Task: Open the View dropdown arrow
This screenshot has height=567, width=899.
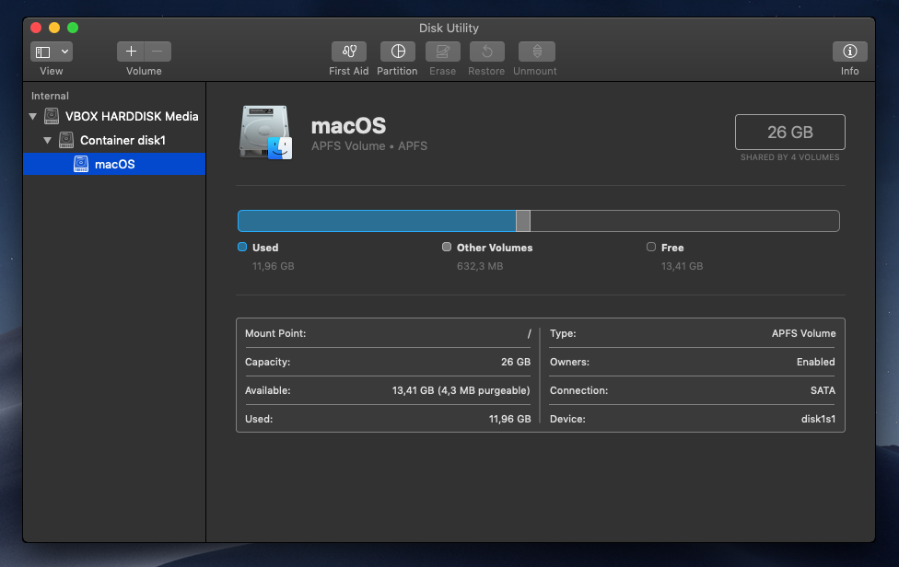Action: [x=64, y=51]
